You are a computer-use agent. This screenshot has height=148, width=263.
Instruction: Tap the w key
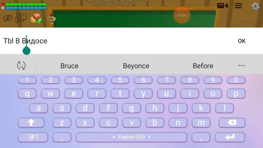click(x=50, y=93)
